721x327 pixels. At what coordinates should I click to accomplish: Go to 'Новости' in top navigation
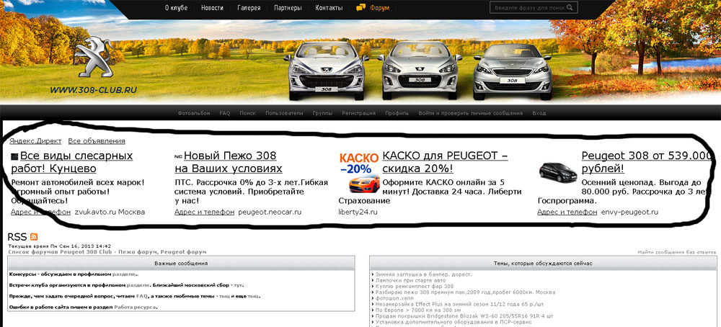pyautogui.click(x=212, y=8)
